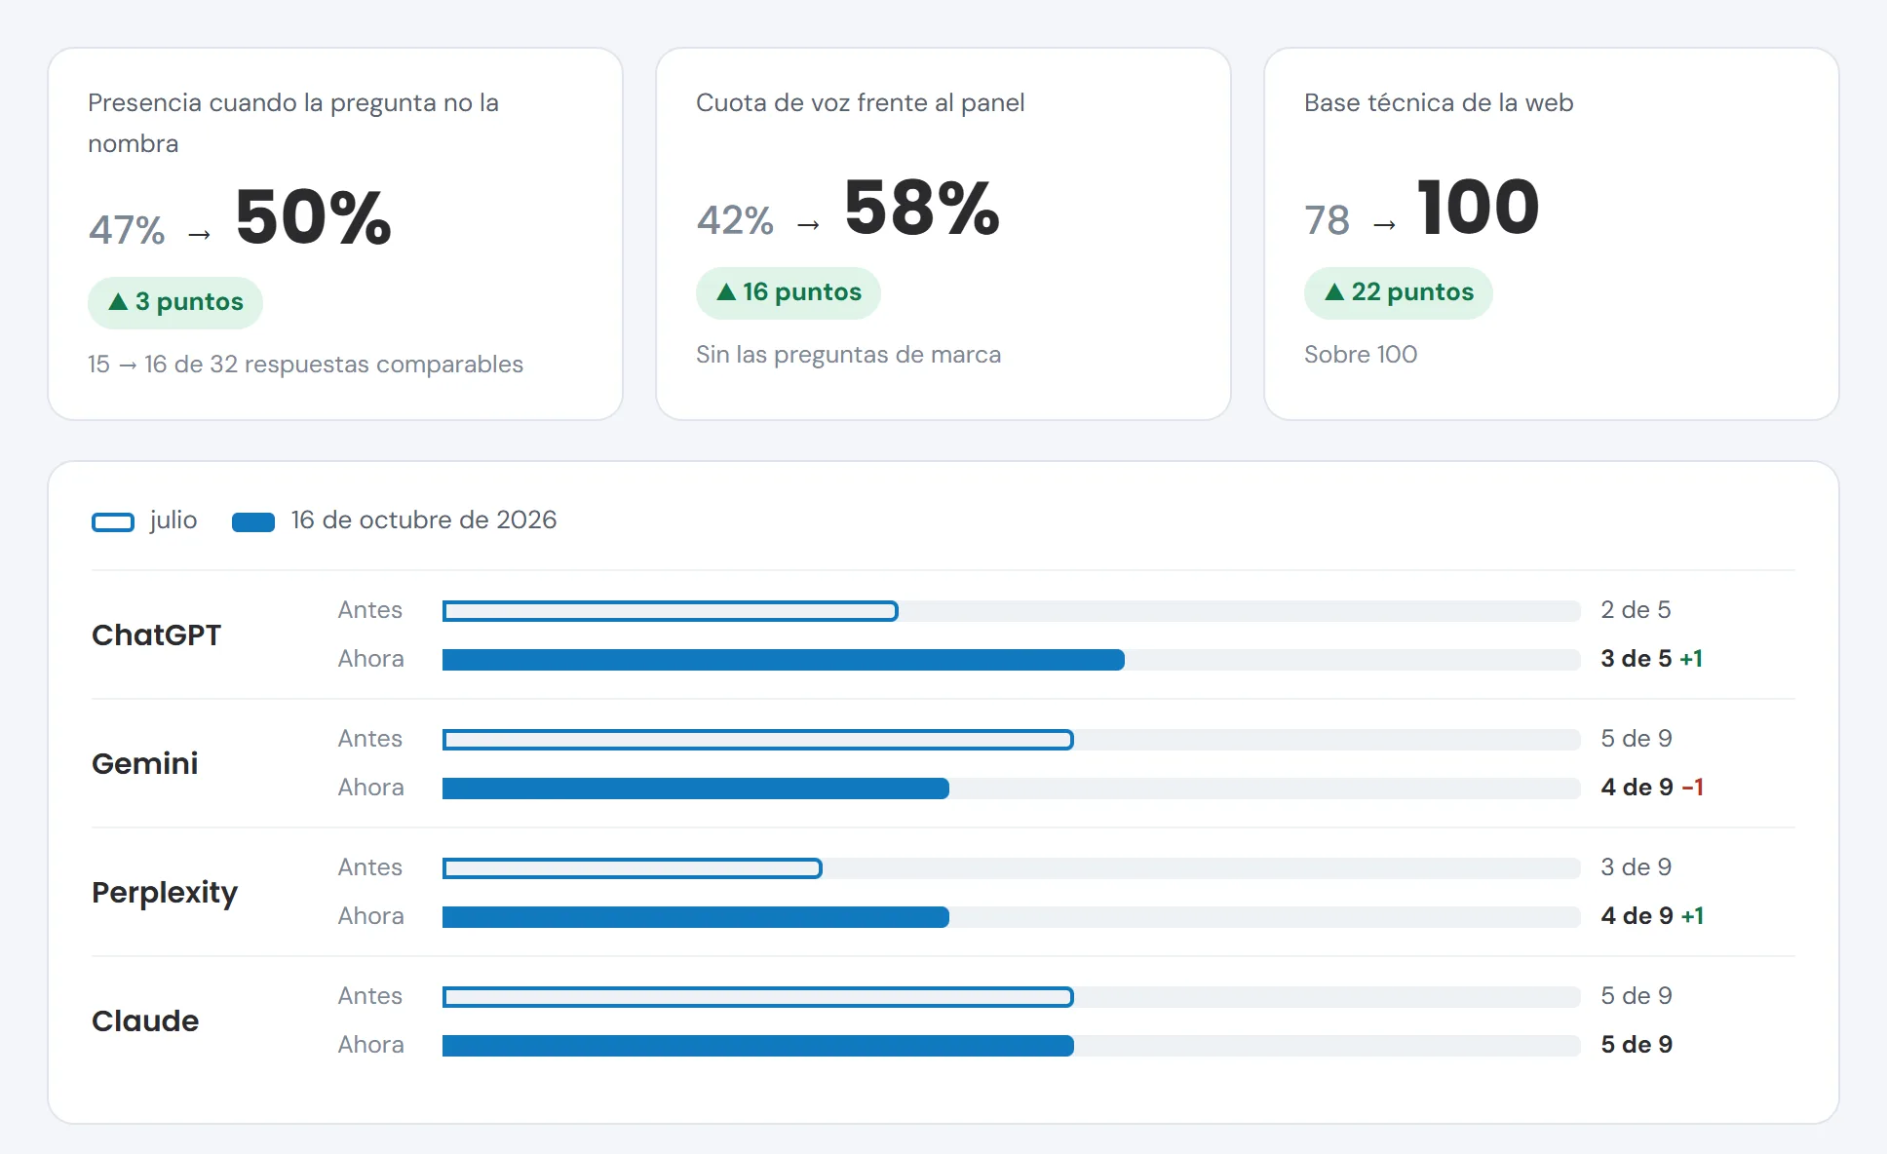Screen dimensions: 1887x1154
Task: Click the previous value '78'
Action: point(1328,220)
